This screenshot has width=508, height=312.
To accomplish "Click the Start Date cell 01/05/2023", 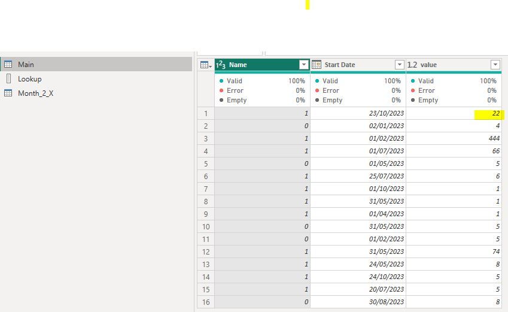I will click(x=358, y=163).
